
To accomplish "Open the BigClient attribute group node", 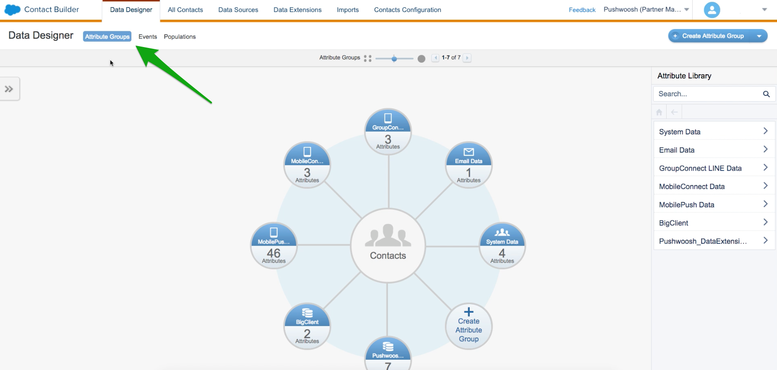I will pyautogui.click(x=307, y=326).
